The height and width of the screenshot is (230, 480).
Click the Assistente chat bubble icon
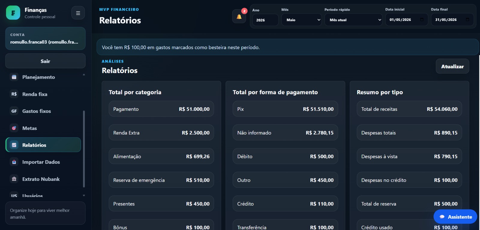(442, 217)
